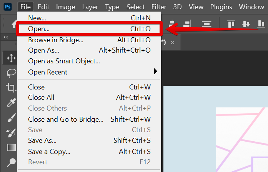
Task: Select the Lasso tool
Action: click(x=11, y=73)
